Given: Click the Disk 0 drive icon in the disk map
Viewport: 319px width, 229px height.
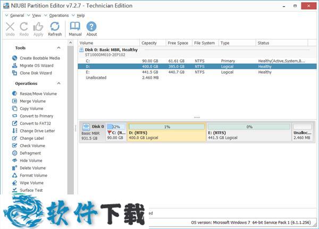Looking at the screenshot, I should click(x=86, y=127).
